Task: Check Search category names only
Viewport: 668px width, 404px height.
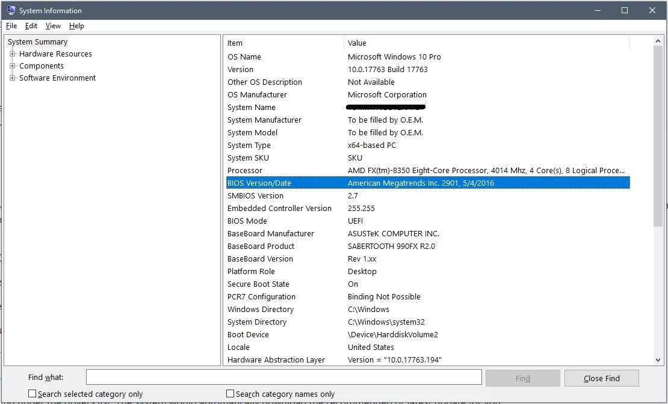Action: pyautogui.click(x=230, y=393)
